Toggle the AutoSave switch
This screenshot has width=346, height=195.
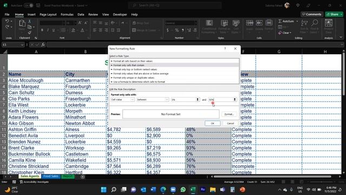click(x=29, y=5)
